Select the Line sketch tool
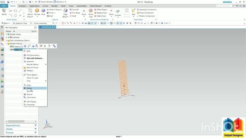The width and height of the screenshot is (246, 138). 20,11
